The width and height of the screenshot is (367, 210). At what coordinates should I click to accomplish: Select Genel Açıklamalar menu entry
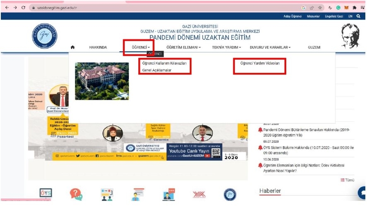click(x=157, y=70)
